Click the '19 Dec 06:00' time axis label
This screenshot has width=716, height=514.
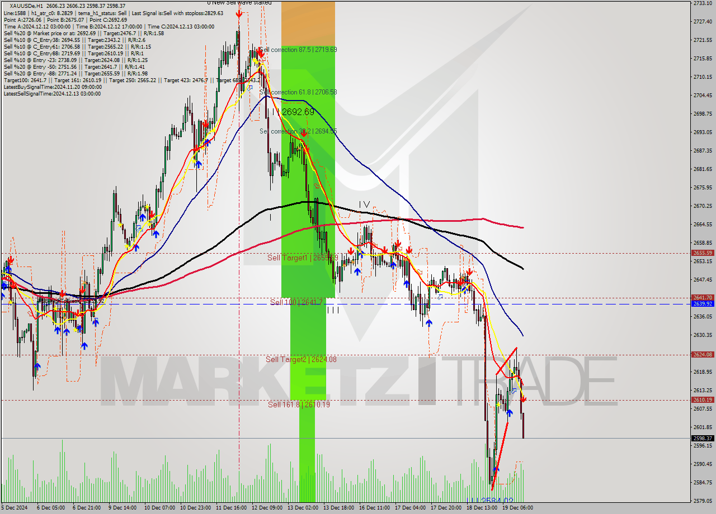point(517,508)
